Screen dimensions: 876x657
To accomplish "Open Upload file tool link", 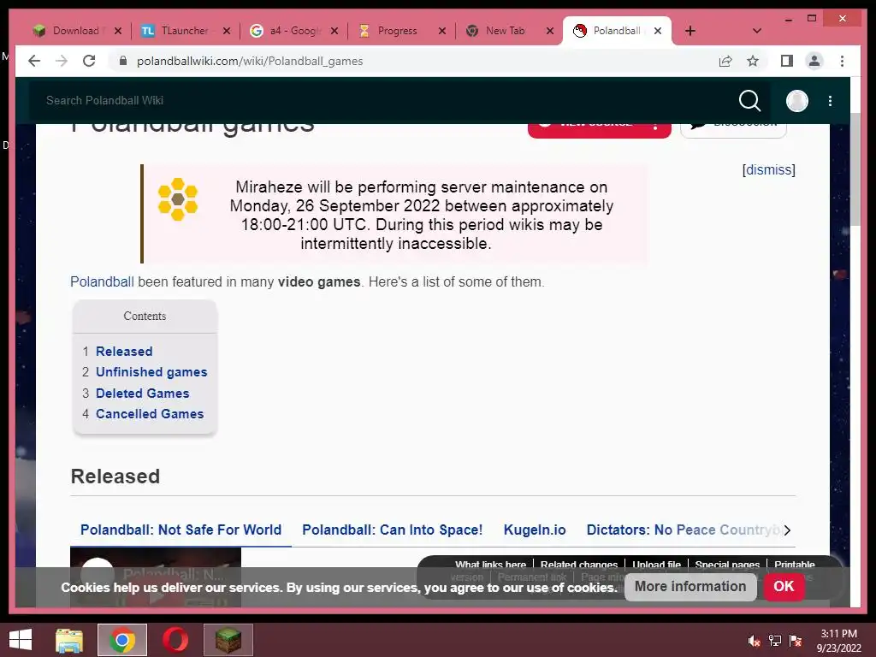I will 656,565.
